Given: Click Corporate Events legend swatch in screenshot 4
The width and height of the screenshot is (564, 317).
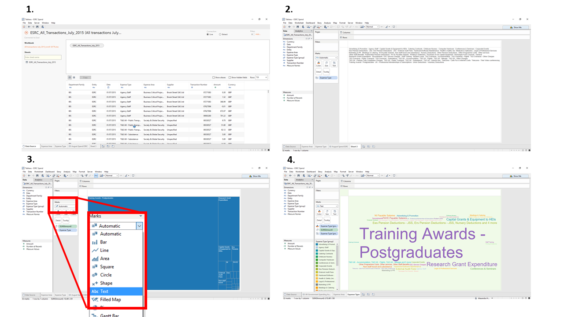Looking at the screenshot, I should coord(317,266).
